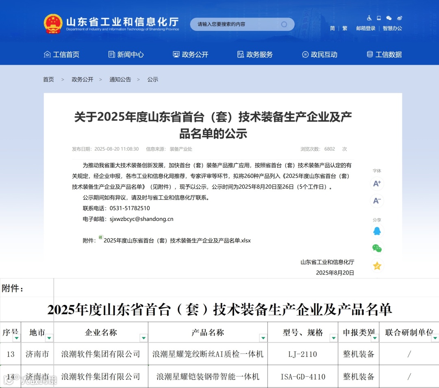Click the date 2025年8月20日 under signature

[x=335, y=273]
